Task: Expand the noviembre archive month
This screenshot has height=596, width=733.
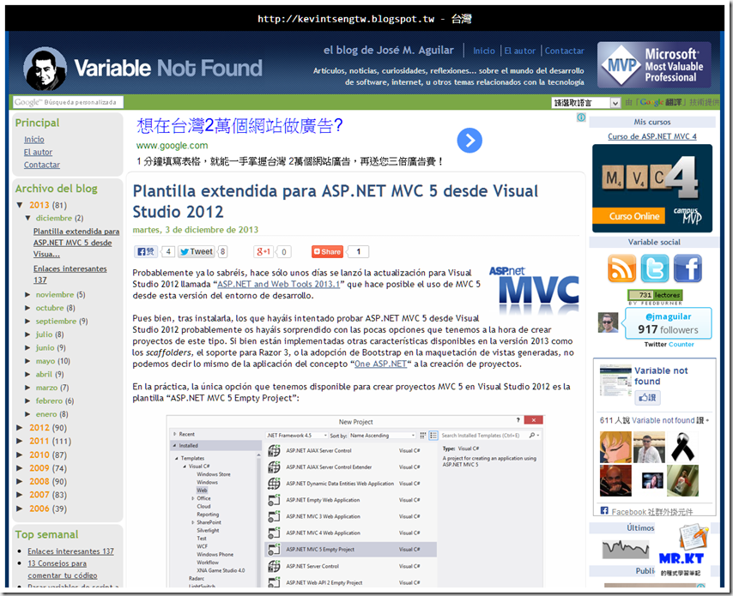Action: pyautogui.click(x=27, y=295)
